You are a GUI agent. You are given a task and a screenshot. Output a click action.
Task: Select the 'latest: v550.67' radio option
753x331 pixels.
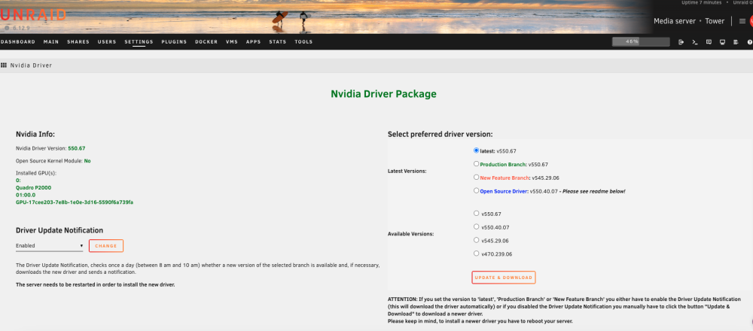477,150
